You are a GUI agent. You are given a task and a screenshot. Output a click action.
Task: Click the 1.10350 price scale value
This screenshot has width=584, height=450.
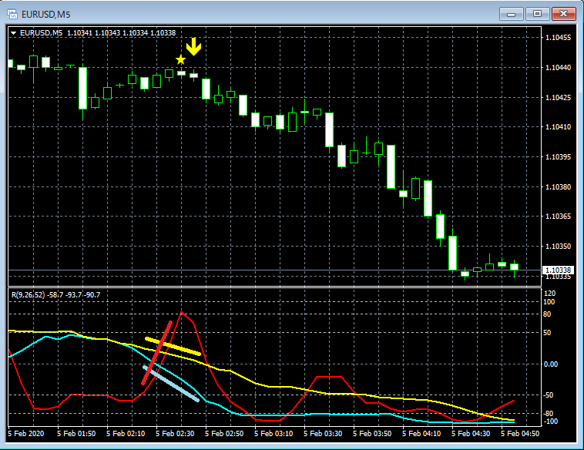click(558, 247)
